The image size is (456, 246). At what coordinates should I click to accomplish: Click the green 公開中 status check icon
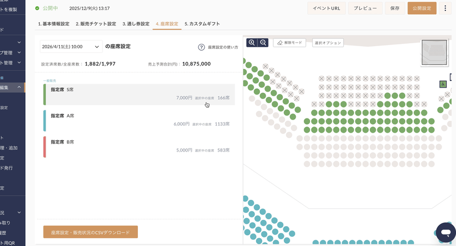coord(38,9)
